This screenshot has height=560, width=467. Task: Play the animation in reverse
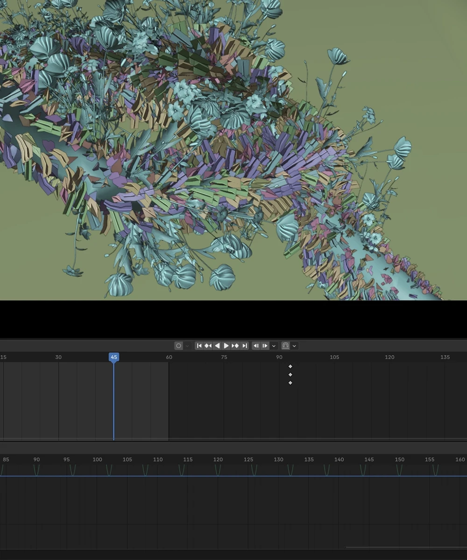(x=217, y=346)
